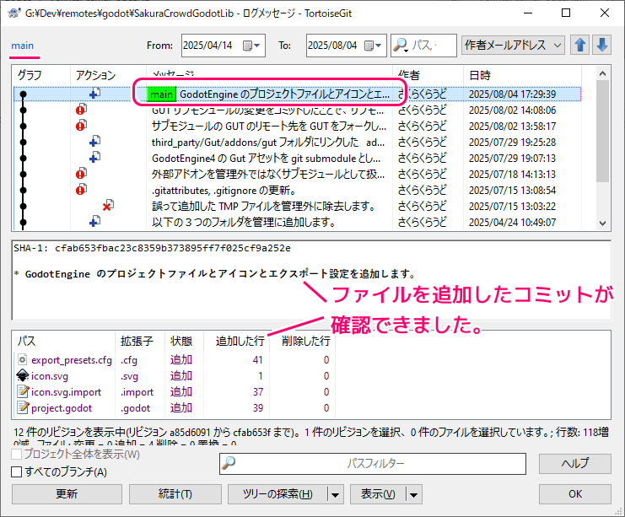Enable the すべてのブランチ checkbox

point(17,472)
